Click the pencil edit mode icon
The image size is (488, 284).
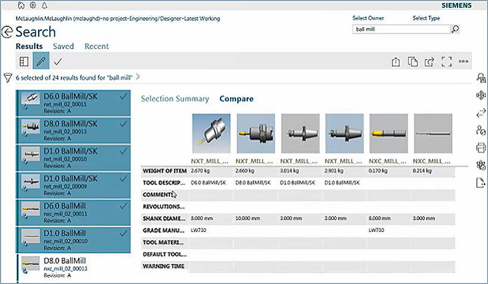[41, 61]
